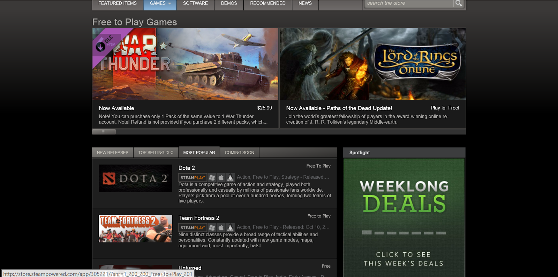Viewport: 558px width, 277px height.
Task: Select the New Releases tab
Action: coord(113,153)
